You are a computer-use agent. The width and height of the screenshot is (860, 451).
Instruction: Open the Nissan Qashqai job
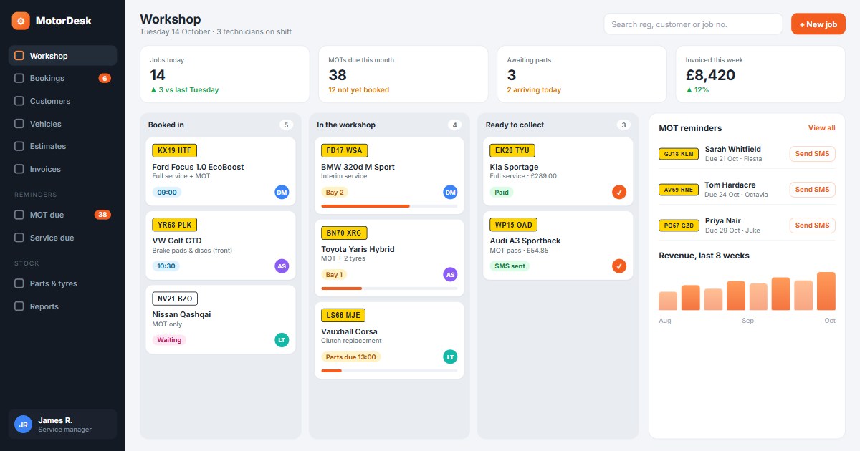pos(221,319)
